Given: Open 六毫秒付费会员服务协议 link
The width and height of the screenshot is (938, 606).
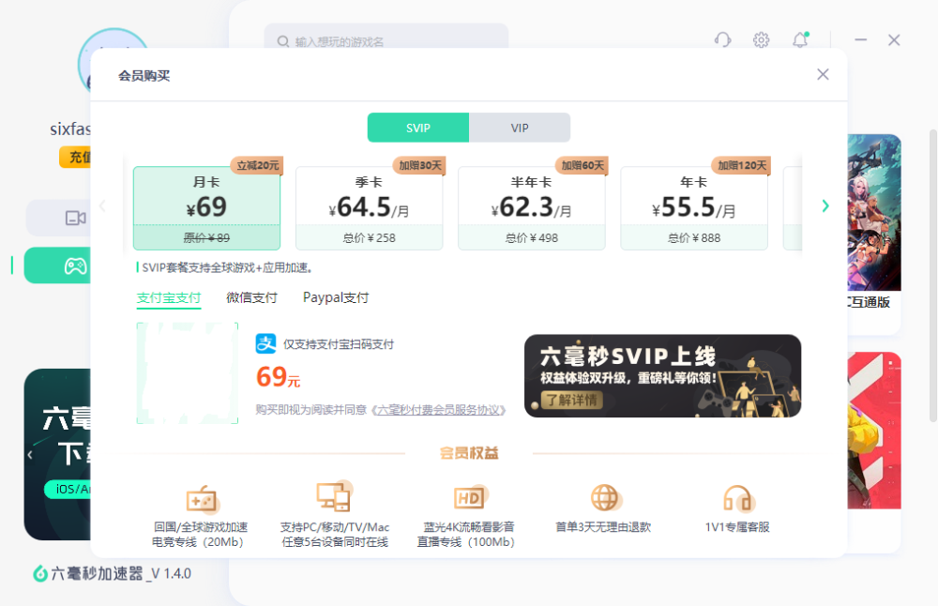Looking at the screenshot, I should coord(438,410).
